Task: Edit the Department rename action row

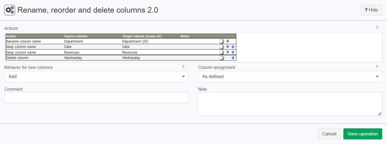Action: 222,41
